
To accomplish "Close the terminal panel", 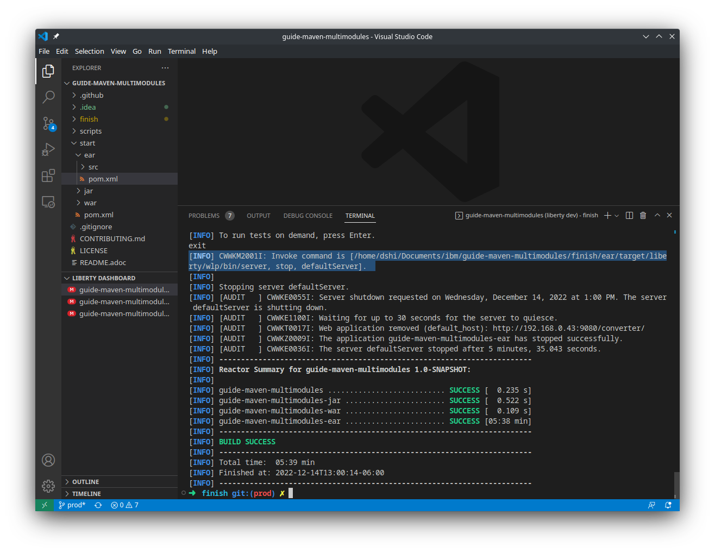I will pos(669,215).
